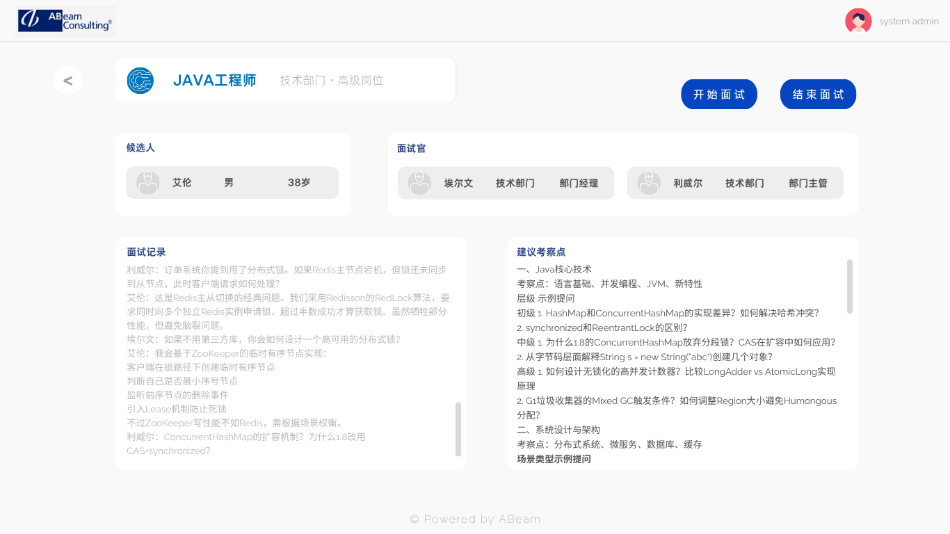Click record line 客户端在锁路径下创建临时有序节点
Image resolution: width=950 pixels, height=534 pixels.
coord(200,367)
